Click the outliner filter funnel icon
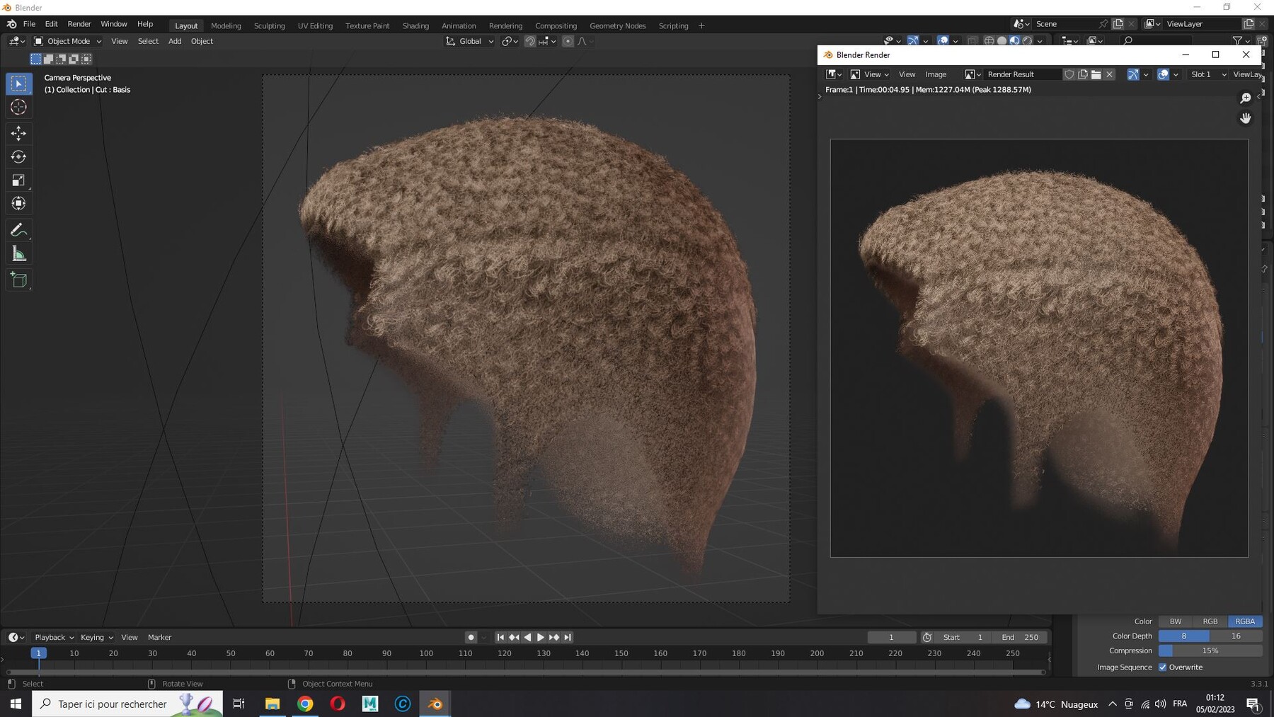The height and width of the screenshot is (717, 1274). [1237, 41]
